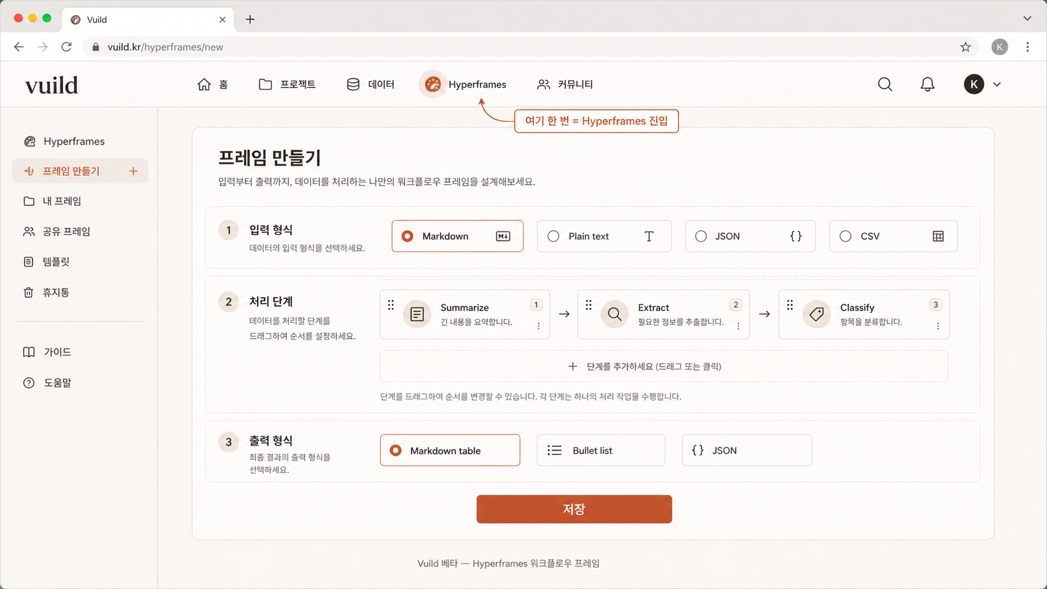Screen dimensions: 1047x589
Task: Click the browser profile K icon in the toolbar
Action: coord(1000,47)
